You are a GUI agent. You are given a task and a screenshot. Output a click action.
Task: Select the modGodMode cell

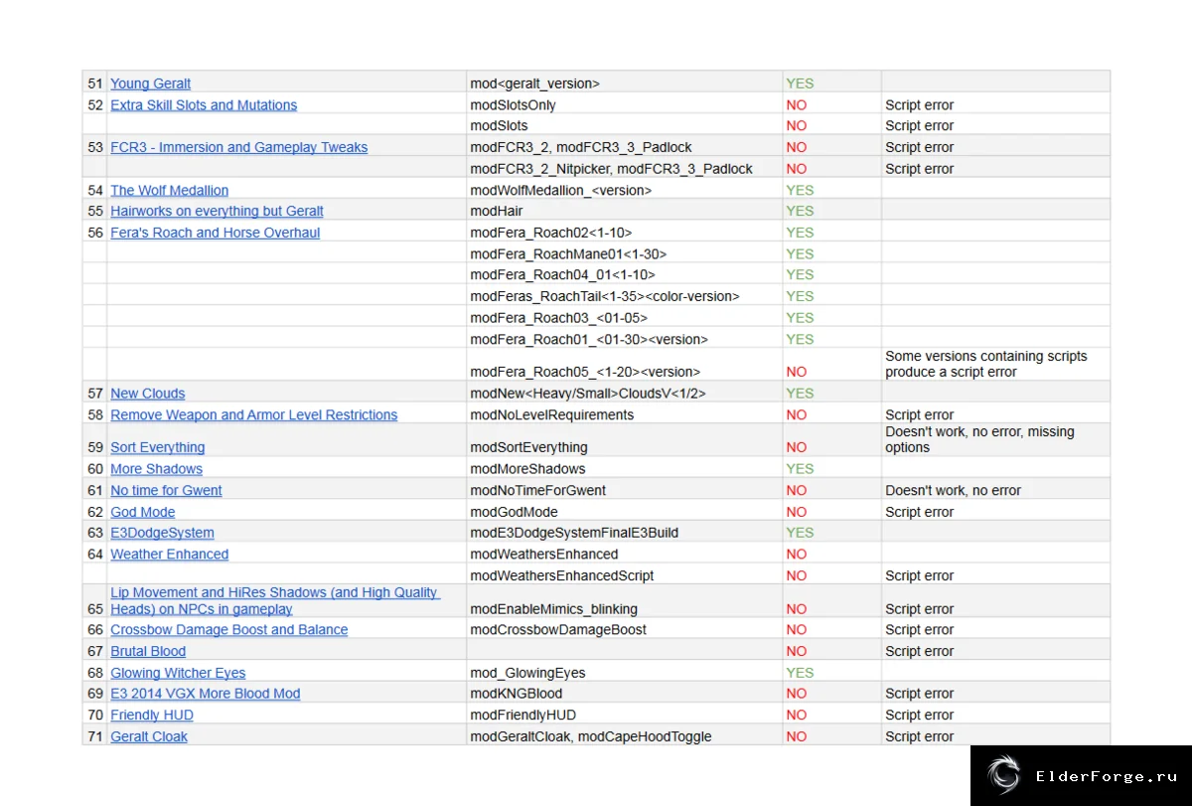pos(624,512)
